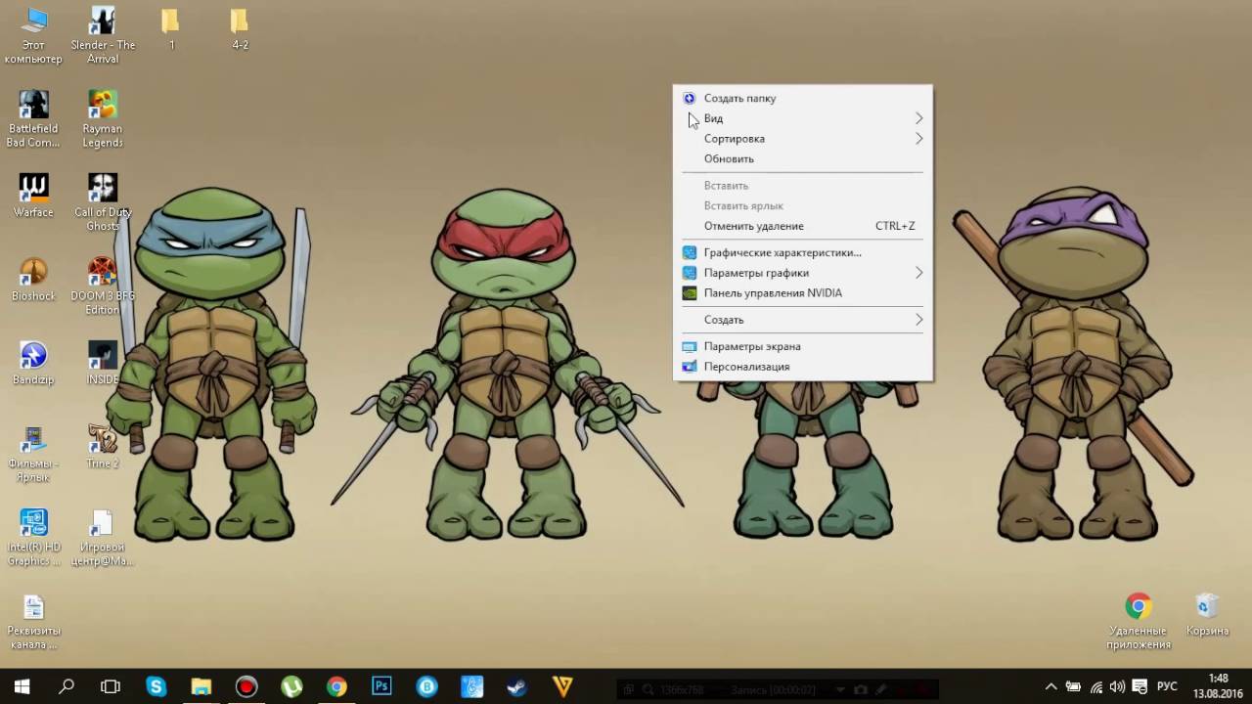Open the Action Center notifications icon
Viewport: 1252px width, 704px height.
pyautogui.click(x=1140, y=687)
